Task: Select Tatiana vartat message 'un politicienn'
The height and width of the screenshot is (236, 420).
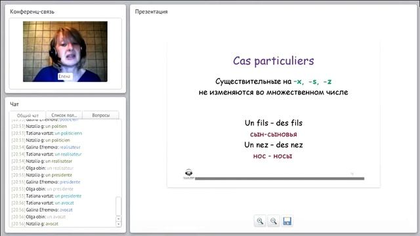Action: pyautogui.click(x=47, y=133)
